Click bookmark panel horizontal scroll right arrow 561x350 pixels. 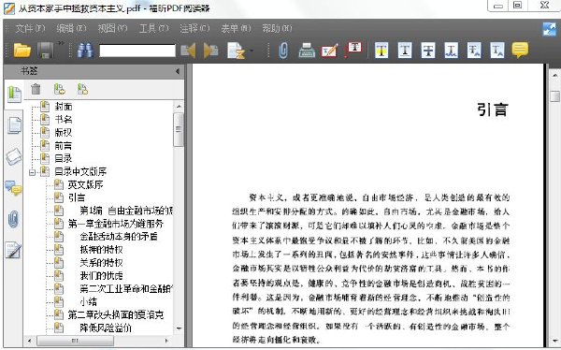tap(166, 341)
